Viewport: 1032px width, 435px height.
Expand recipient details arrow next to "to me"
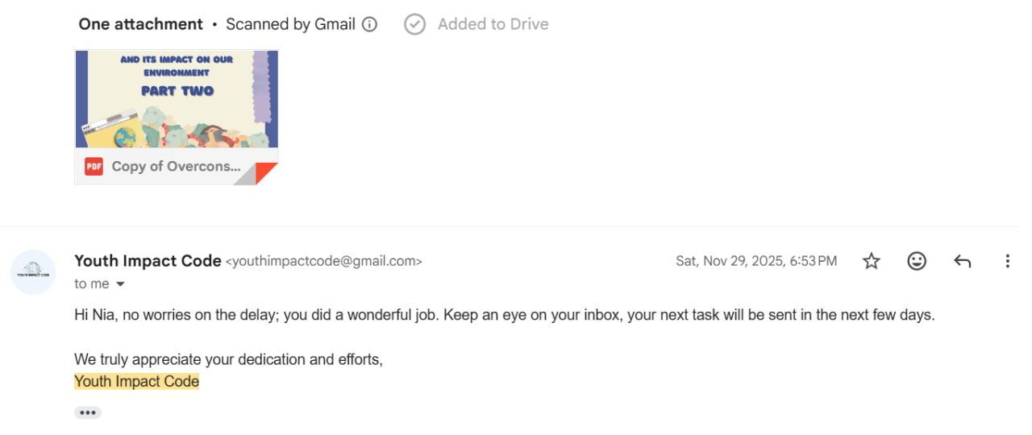point(121,284)
